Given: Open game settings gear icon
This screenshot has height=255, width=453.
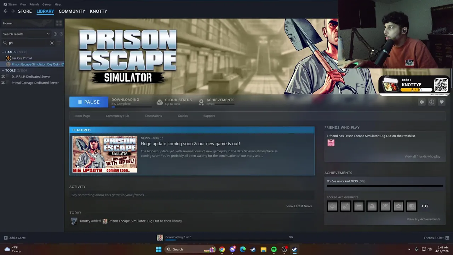Looking at the screenshot, I should [x=422, y=102].
